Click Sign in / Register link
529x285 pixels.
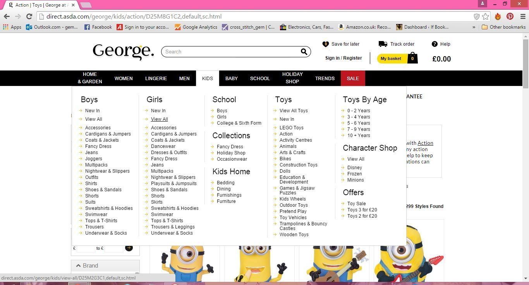(344, 58)
